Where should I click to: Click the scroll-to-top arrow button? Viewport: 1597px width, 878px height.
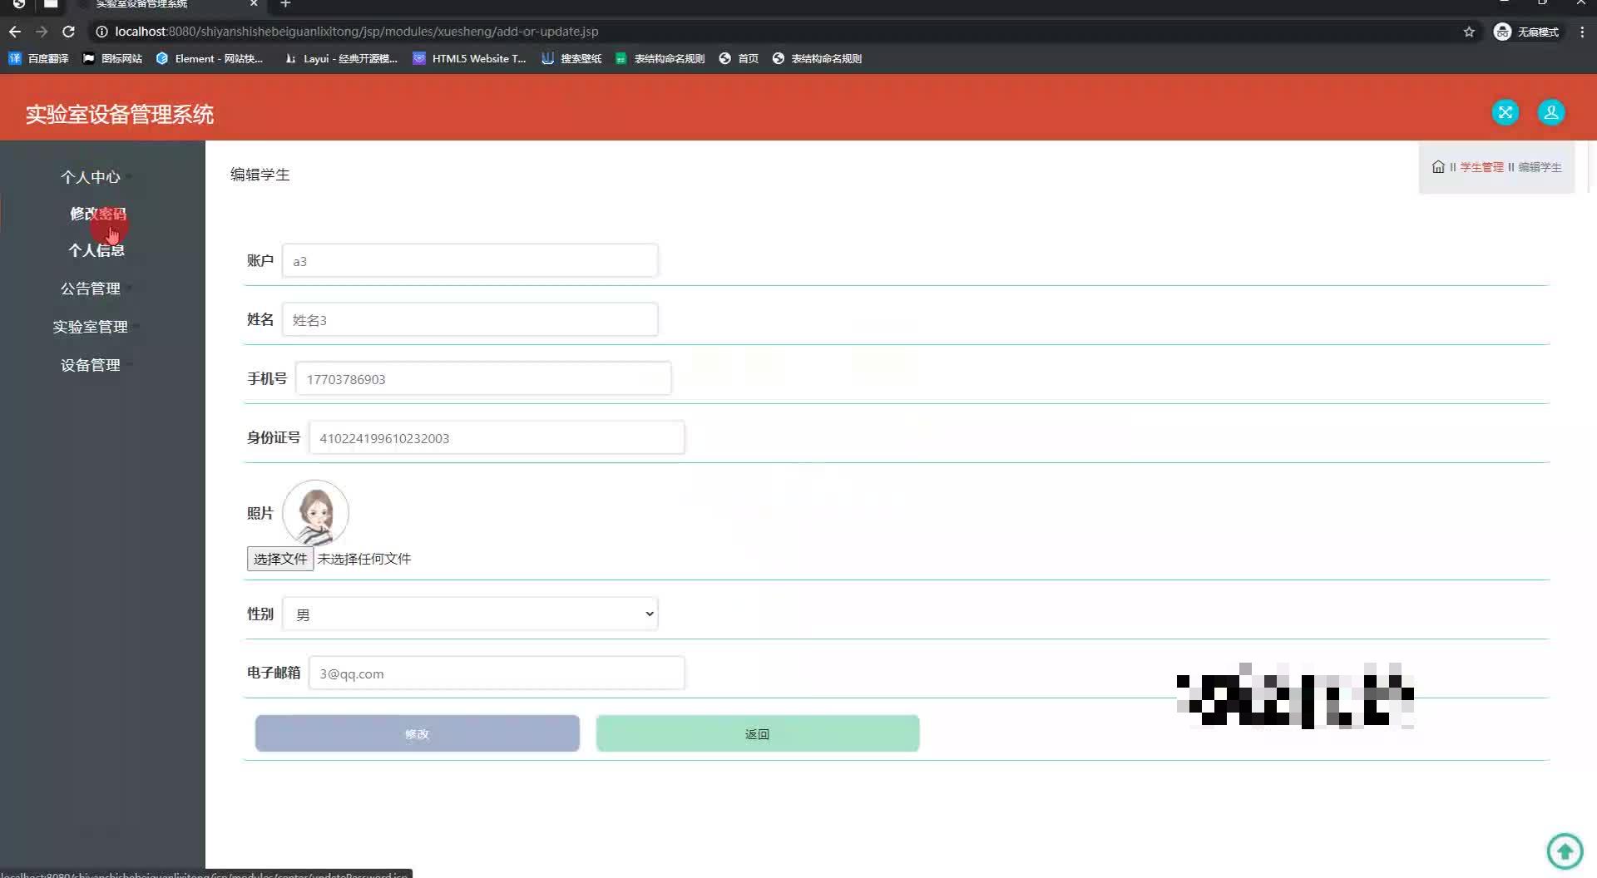point(1565,851)
